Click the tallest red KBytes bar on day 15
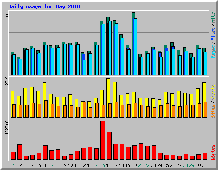Image resolution: width=218 pixels, height=170 pixels. click(103, 140)
